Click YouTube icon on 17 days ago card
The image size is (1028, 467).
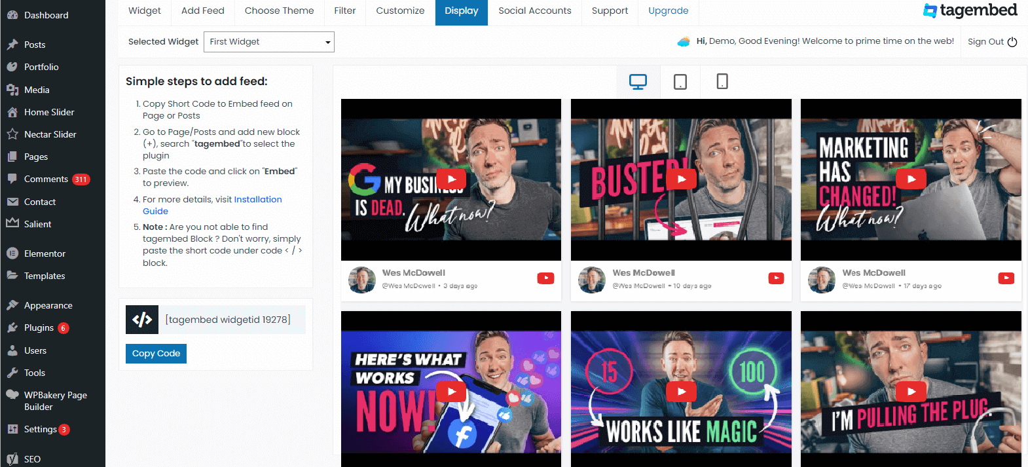pyautogui.click(x=1006, y=278)
